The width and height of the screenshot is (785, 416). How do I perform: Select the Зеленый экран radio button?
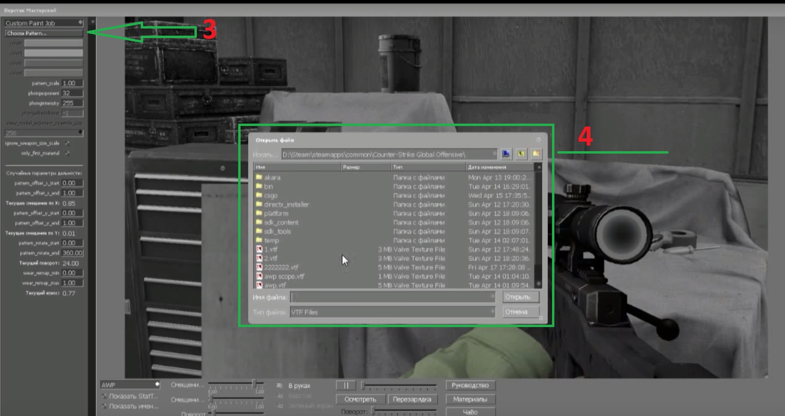click(x=280, y=406)
